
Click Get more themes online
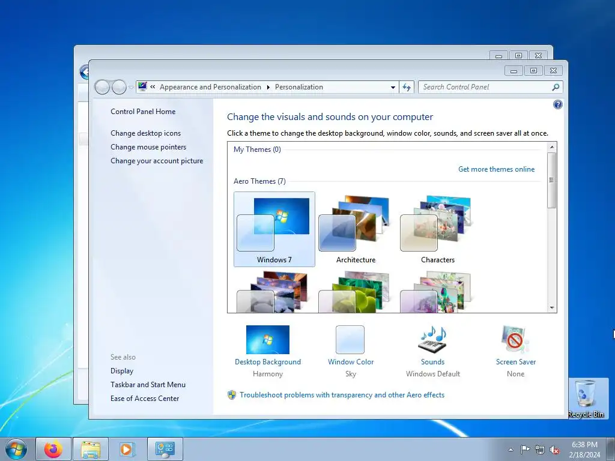(x=496, y=169)
